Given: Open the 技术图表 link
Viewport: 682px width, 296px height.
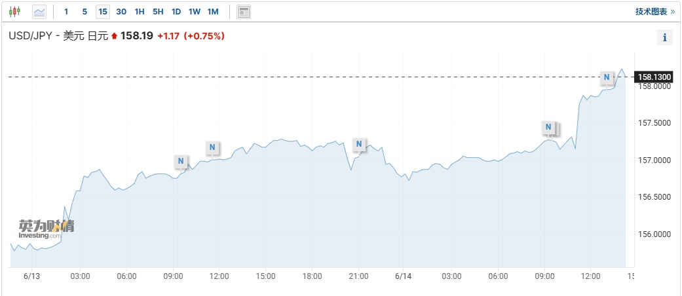Looking at the screenshot, I should click(654, 12).
